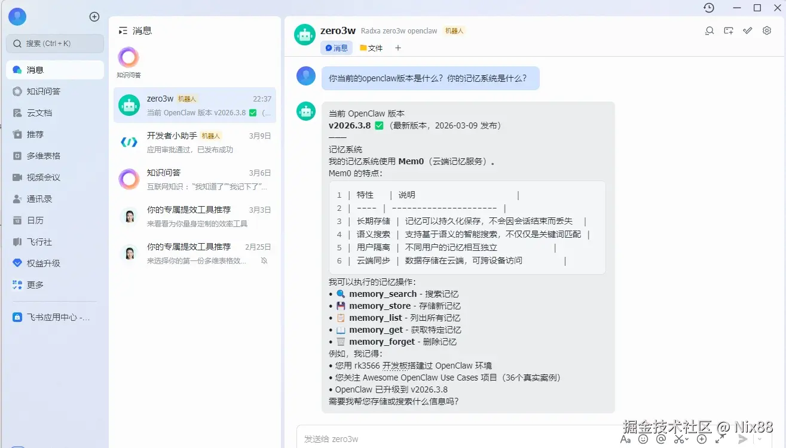Open 飞书应用中心 sidebar entry
This screenshot has height=448, width=786.
pos(55,318)
